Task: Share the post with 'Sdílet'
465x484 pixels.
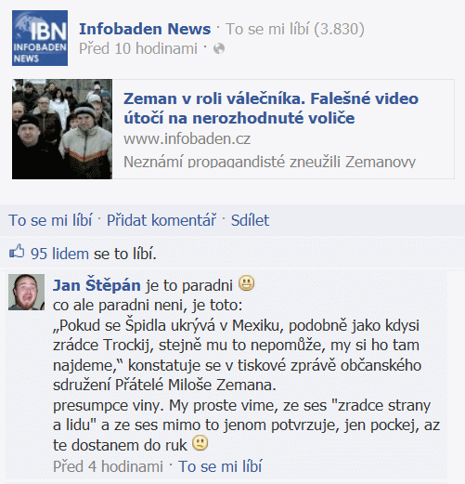Action: pyautogui.click(x=250, y=220)
